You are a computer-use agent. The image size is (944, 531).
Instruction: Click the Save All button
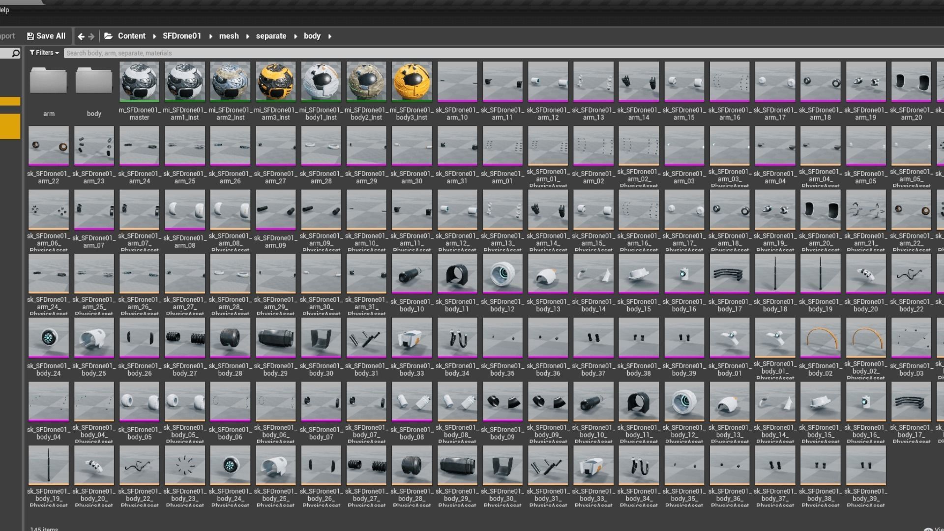pyautogui.click(x=46, y=36)
